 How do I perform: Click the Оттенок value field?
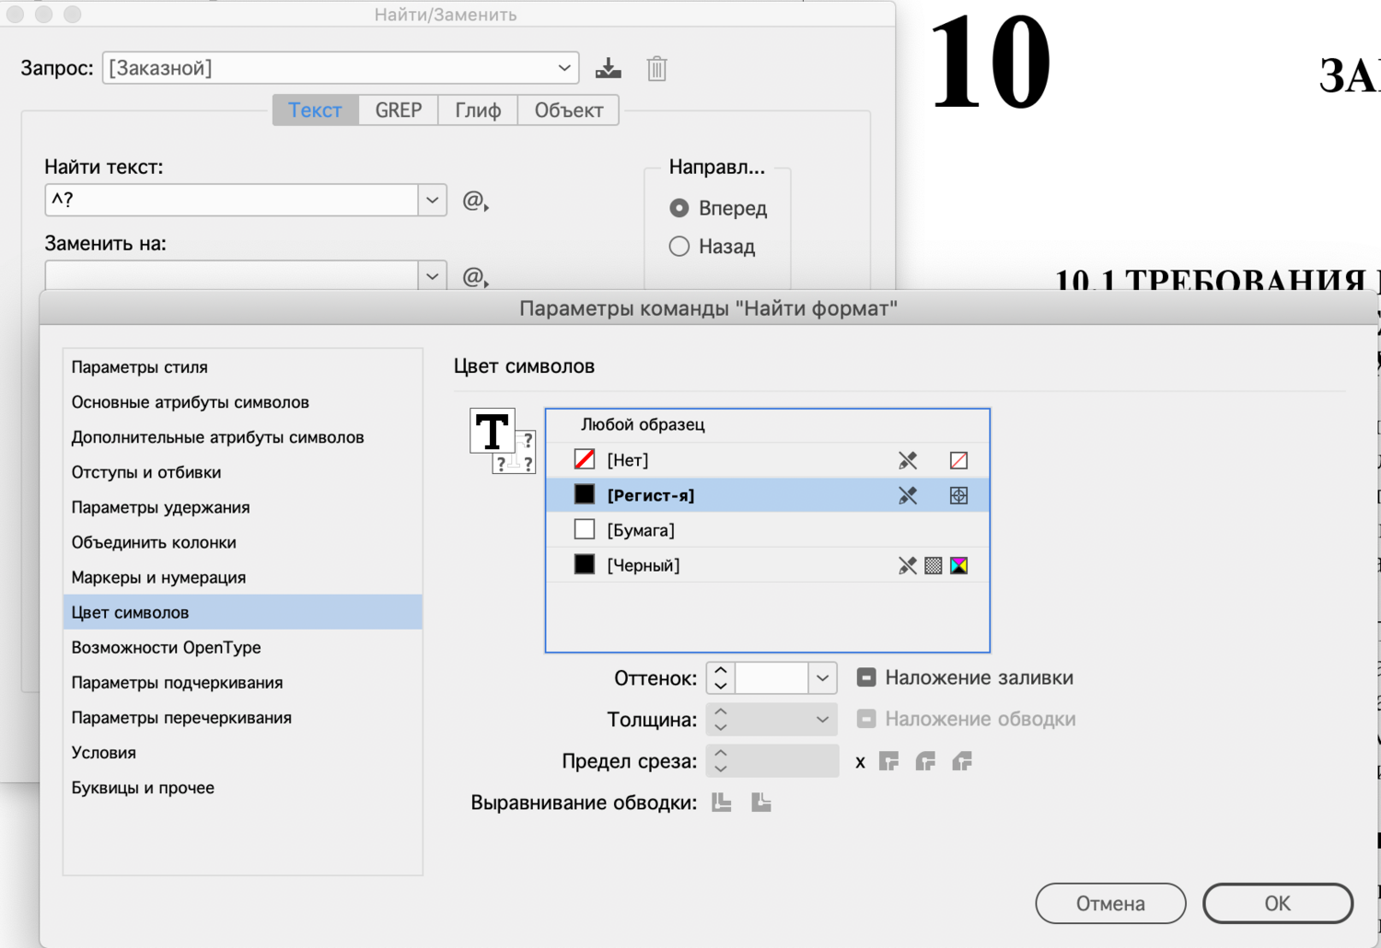(772, 678)
